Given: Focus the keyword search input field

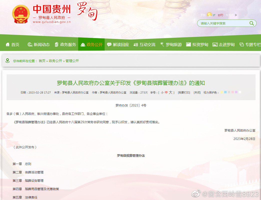Looking at the screenshot, I should tap(224, 23).
